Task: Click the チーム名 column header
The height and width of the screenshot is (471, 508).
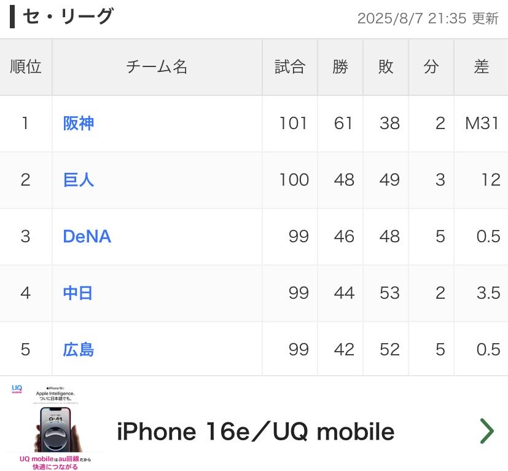Action: click(x=157, y=67)
